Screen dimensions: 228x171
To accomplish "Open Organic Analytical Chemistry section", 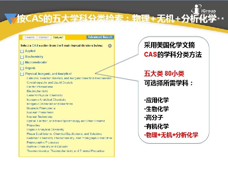I will (x=45, y=130).
